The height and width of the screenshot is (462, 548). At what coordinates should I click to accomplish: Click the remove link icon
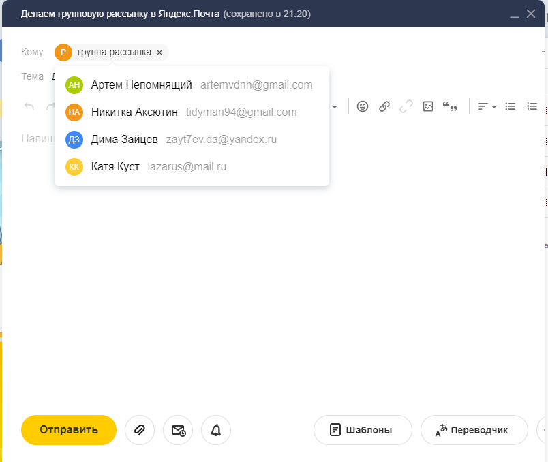click(x=406, y=106)
